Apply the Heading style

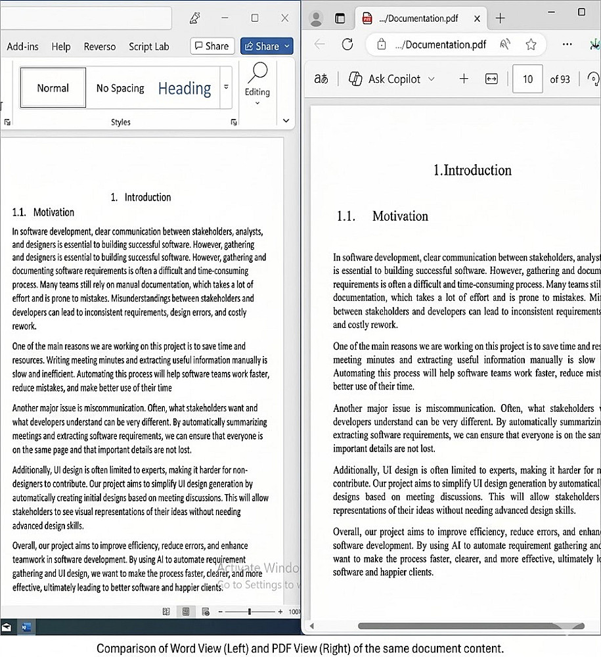point(185,89)
